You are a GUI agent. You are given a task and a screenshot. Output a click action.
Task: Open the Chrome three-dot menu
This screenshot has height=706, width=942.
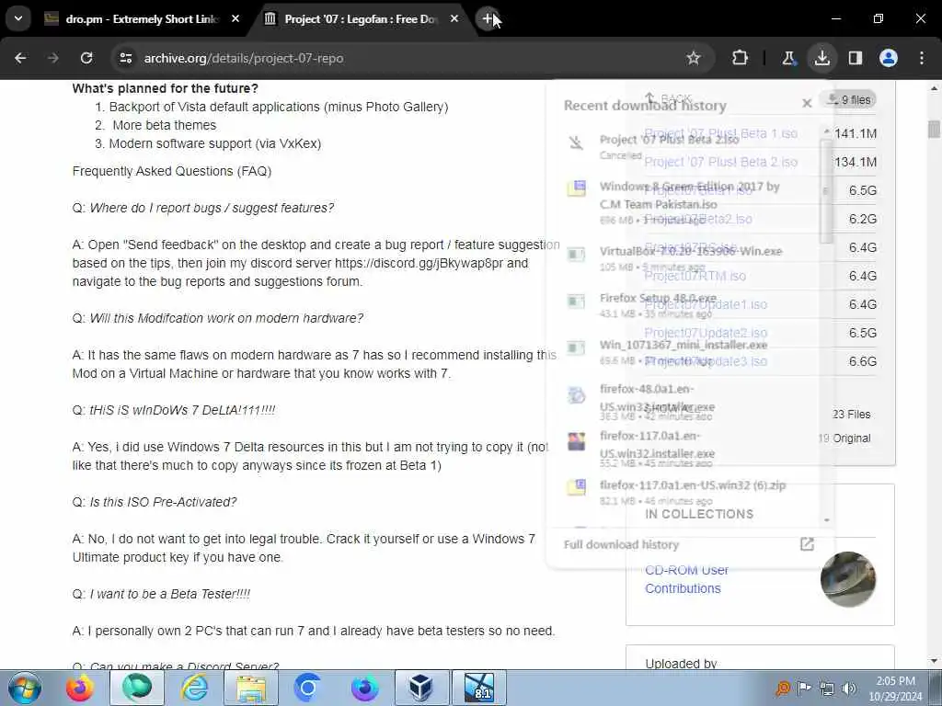point(922,58)
